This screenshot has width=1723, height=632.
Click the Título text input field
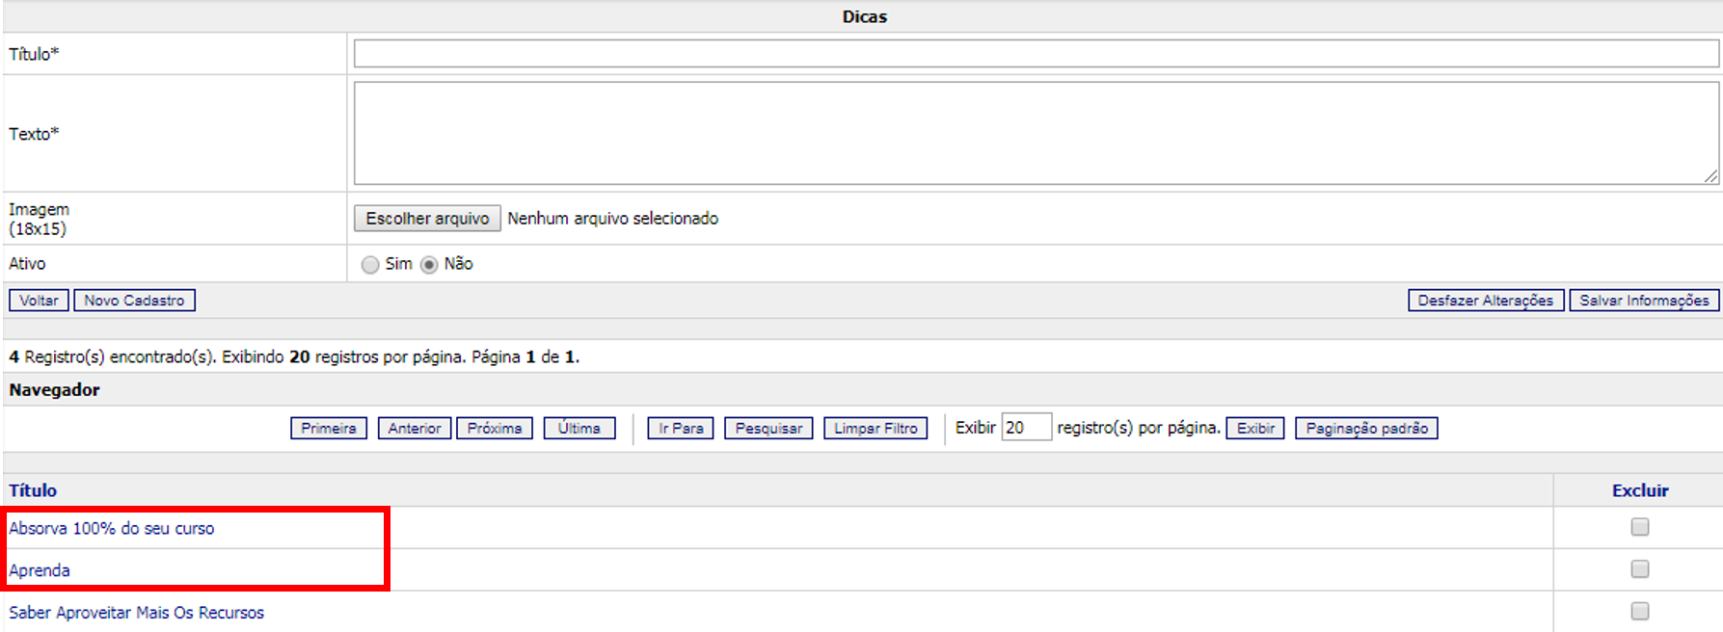click(1036, 54)
